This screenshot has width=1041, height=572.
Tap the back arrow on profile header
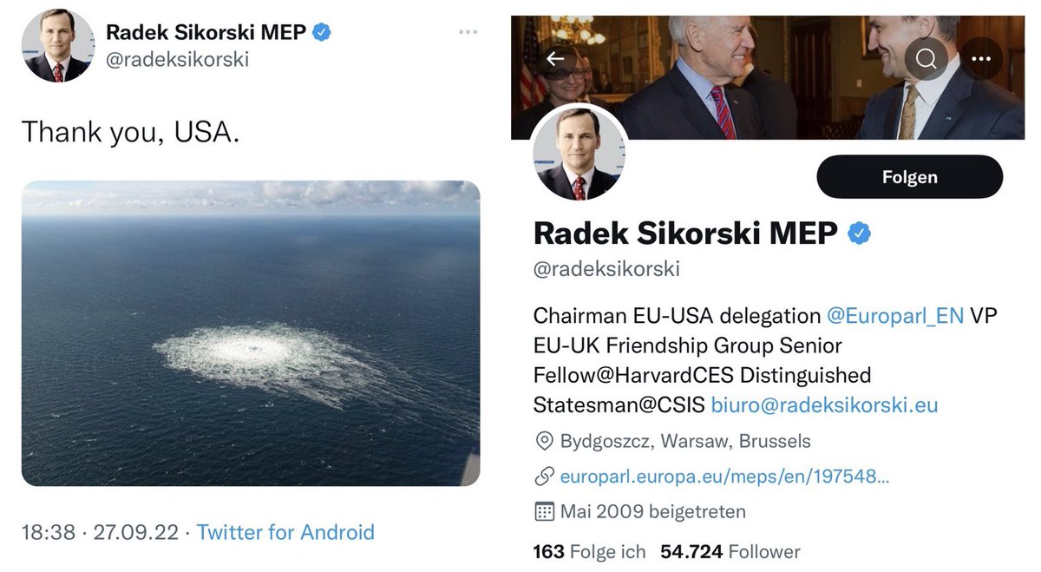pyautogui.click(x=555, y=59)
